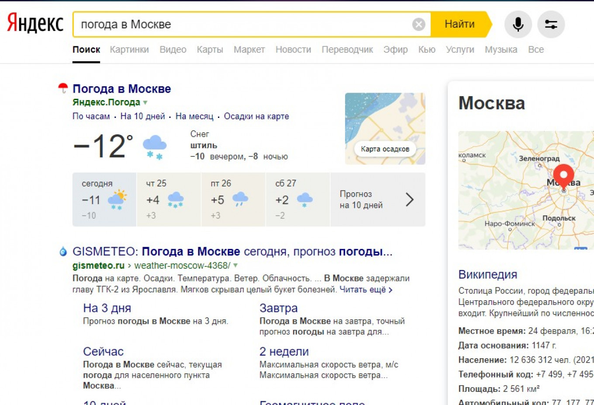Click the Зеленоград label on the map
594x405 pixels.
539,159
